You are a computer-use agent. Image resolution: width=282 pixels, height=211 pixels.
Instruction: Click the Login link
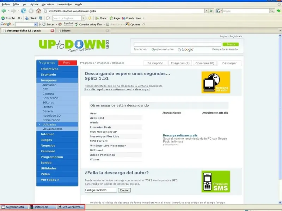223,36
